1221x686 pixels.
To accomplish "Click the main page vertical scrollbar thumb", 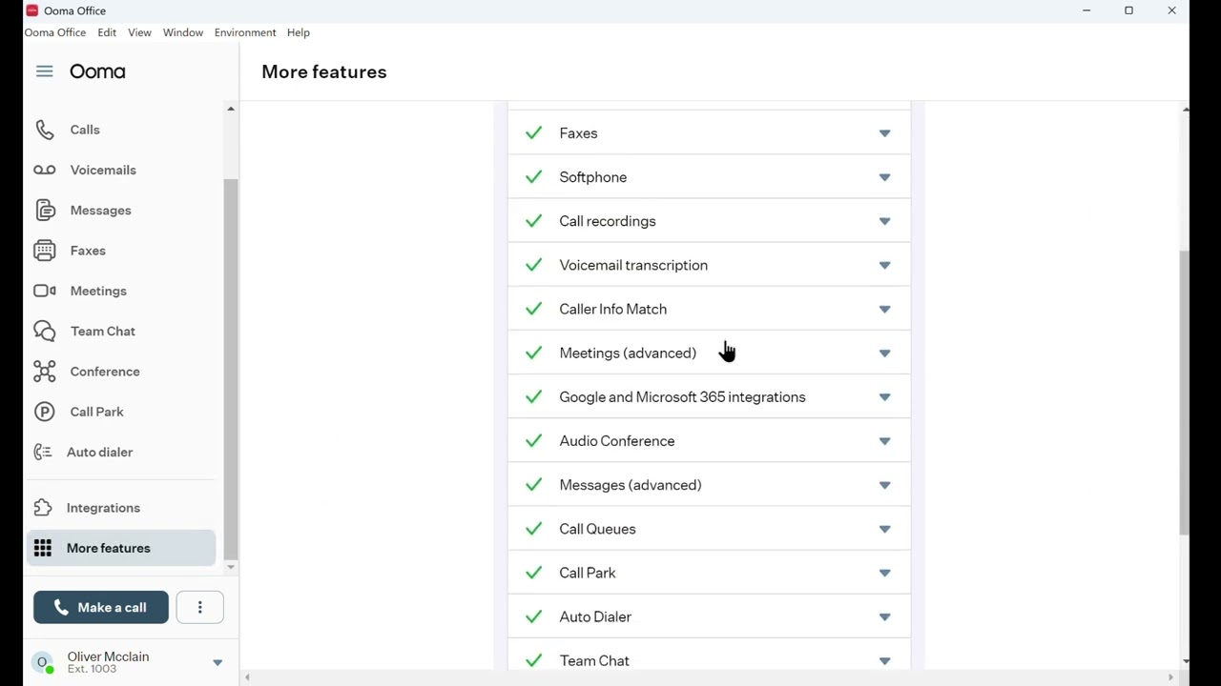I will pos(1185,393).
